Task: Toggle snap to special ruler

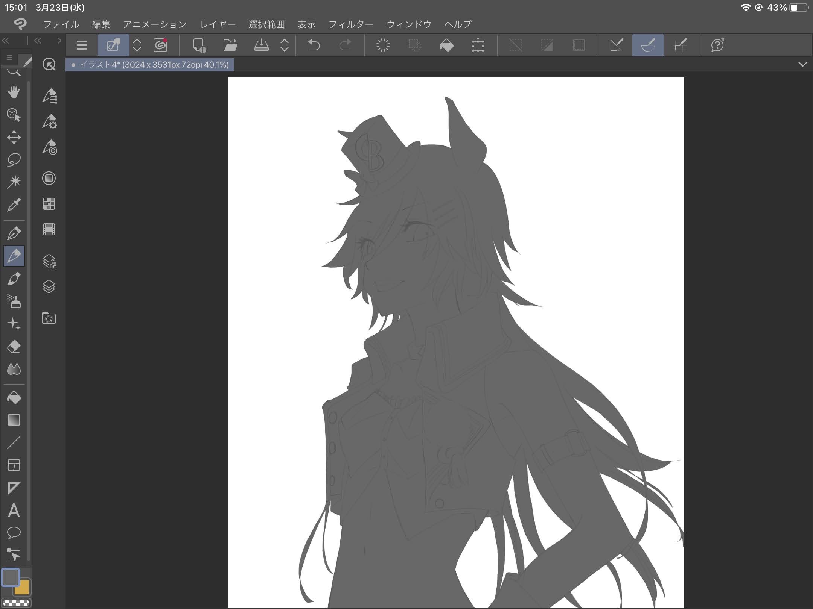Action: point(648,45)
